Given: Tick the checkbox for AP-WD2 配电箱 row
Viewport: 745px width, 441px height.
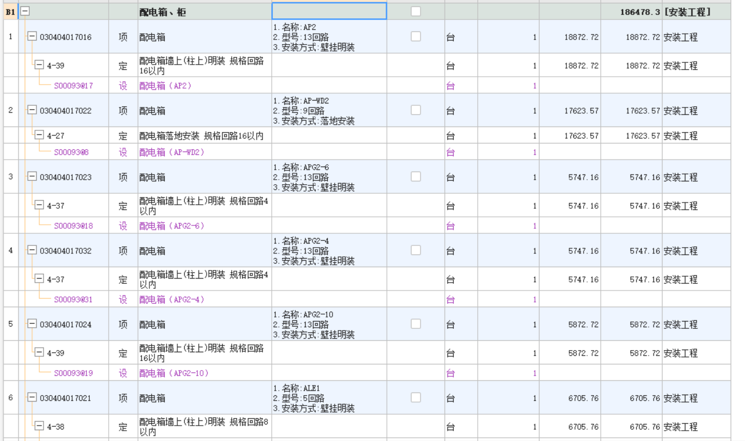Looking at the screenshot, I should [416, 110].
